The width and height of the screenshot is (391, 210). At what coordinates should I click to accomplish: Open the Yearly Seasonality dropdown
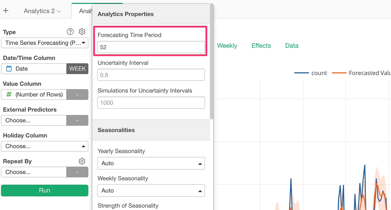click(x=151, y=163)
